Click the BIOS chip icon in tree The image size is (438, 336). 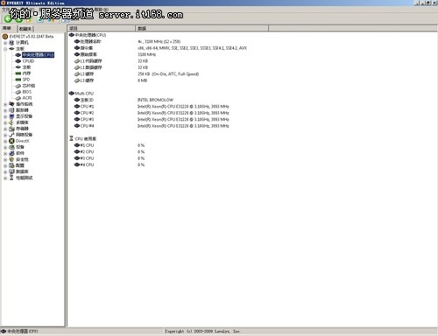click(x=18, y=92)
